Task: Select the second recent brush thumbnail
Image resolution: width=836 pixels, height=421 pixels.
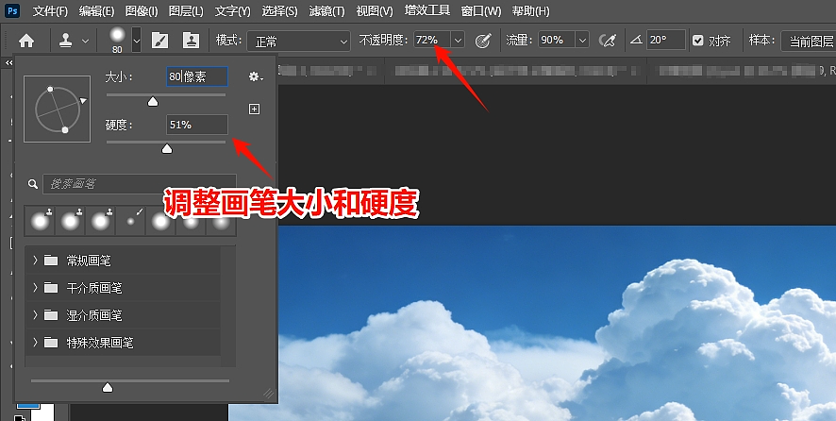Action: (70, 221)
